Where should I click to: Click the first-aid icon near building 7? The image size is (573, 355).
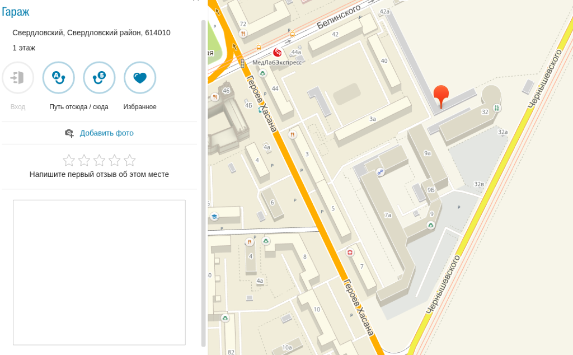350,253
